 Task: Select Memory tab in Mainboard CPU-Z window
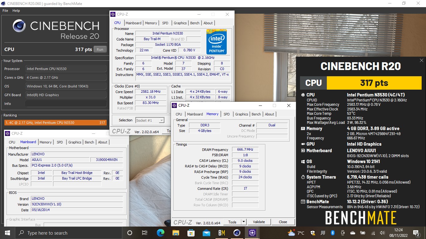pyautogui.click(x=46, y=142)
